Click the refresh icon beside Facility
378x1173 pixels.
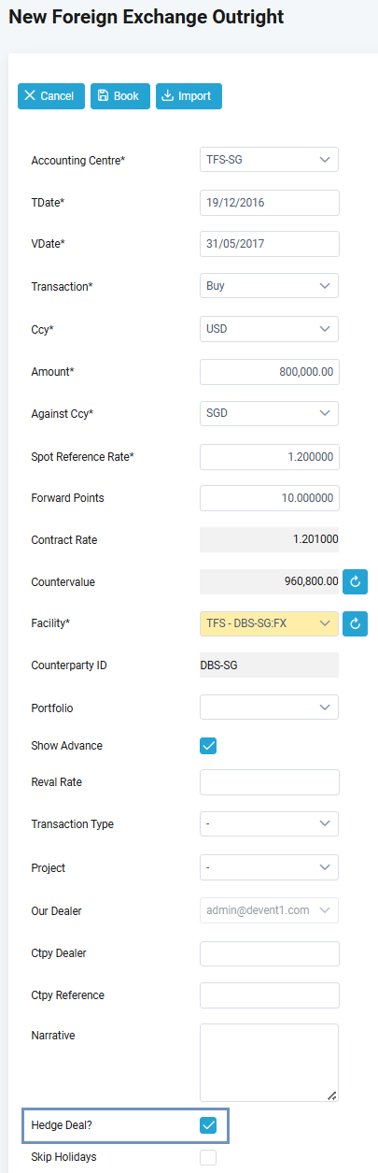click(x=355, y=623)
